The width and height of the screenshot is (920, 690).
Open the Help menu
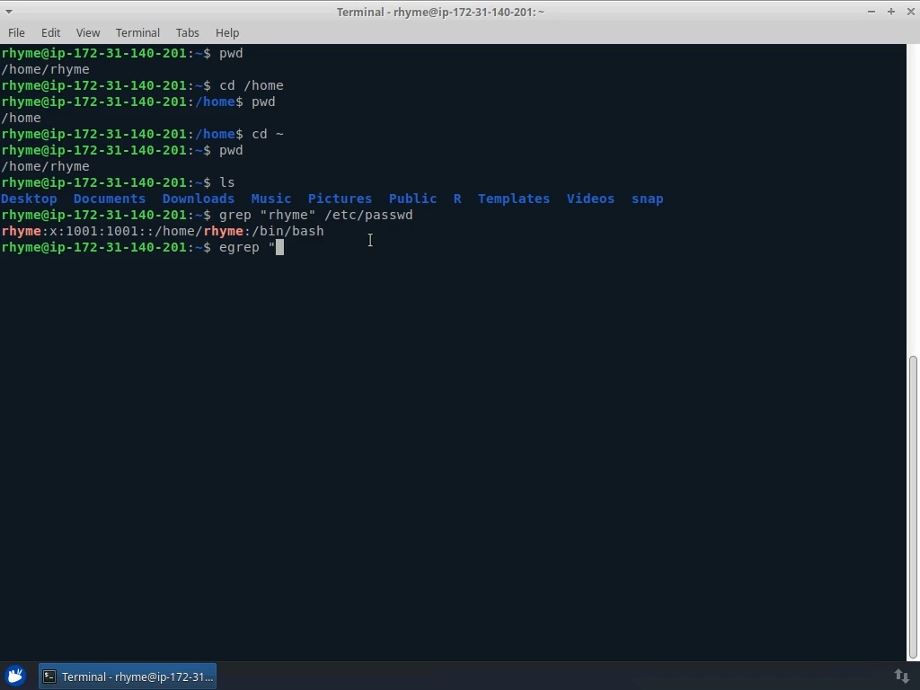[x=226, y=32]
